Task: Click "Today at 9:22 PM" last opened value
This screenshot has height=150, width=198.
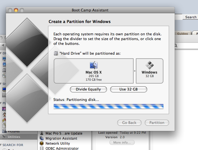Action: [x=133, y=133]
